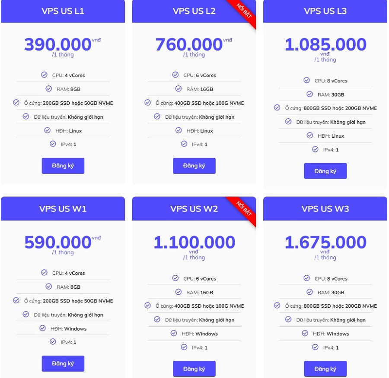Click the NỔI BẬT ribbon on VPS US W2
Viewport: 389px width, 378px height.
(244, 209)
